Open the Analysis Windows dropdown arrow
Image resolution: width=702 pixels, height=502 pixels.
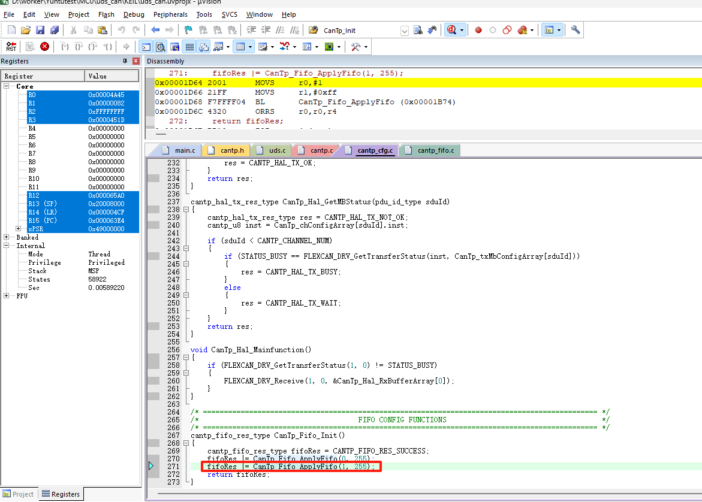[x=294, y=47]
